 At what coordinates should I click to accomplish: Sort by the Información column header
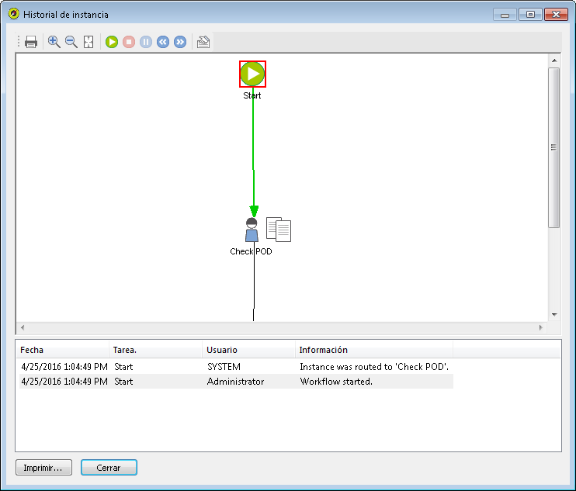tap(374, 350)
